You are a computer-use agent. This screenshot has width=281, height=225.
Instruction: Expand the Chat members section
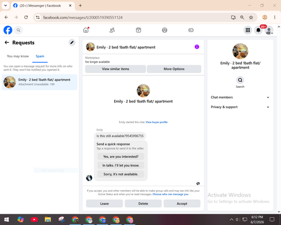(x=240, y=97)
